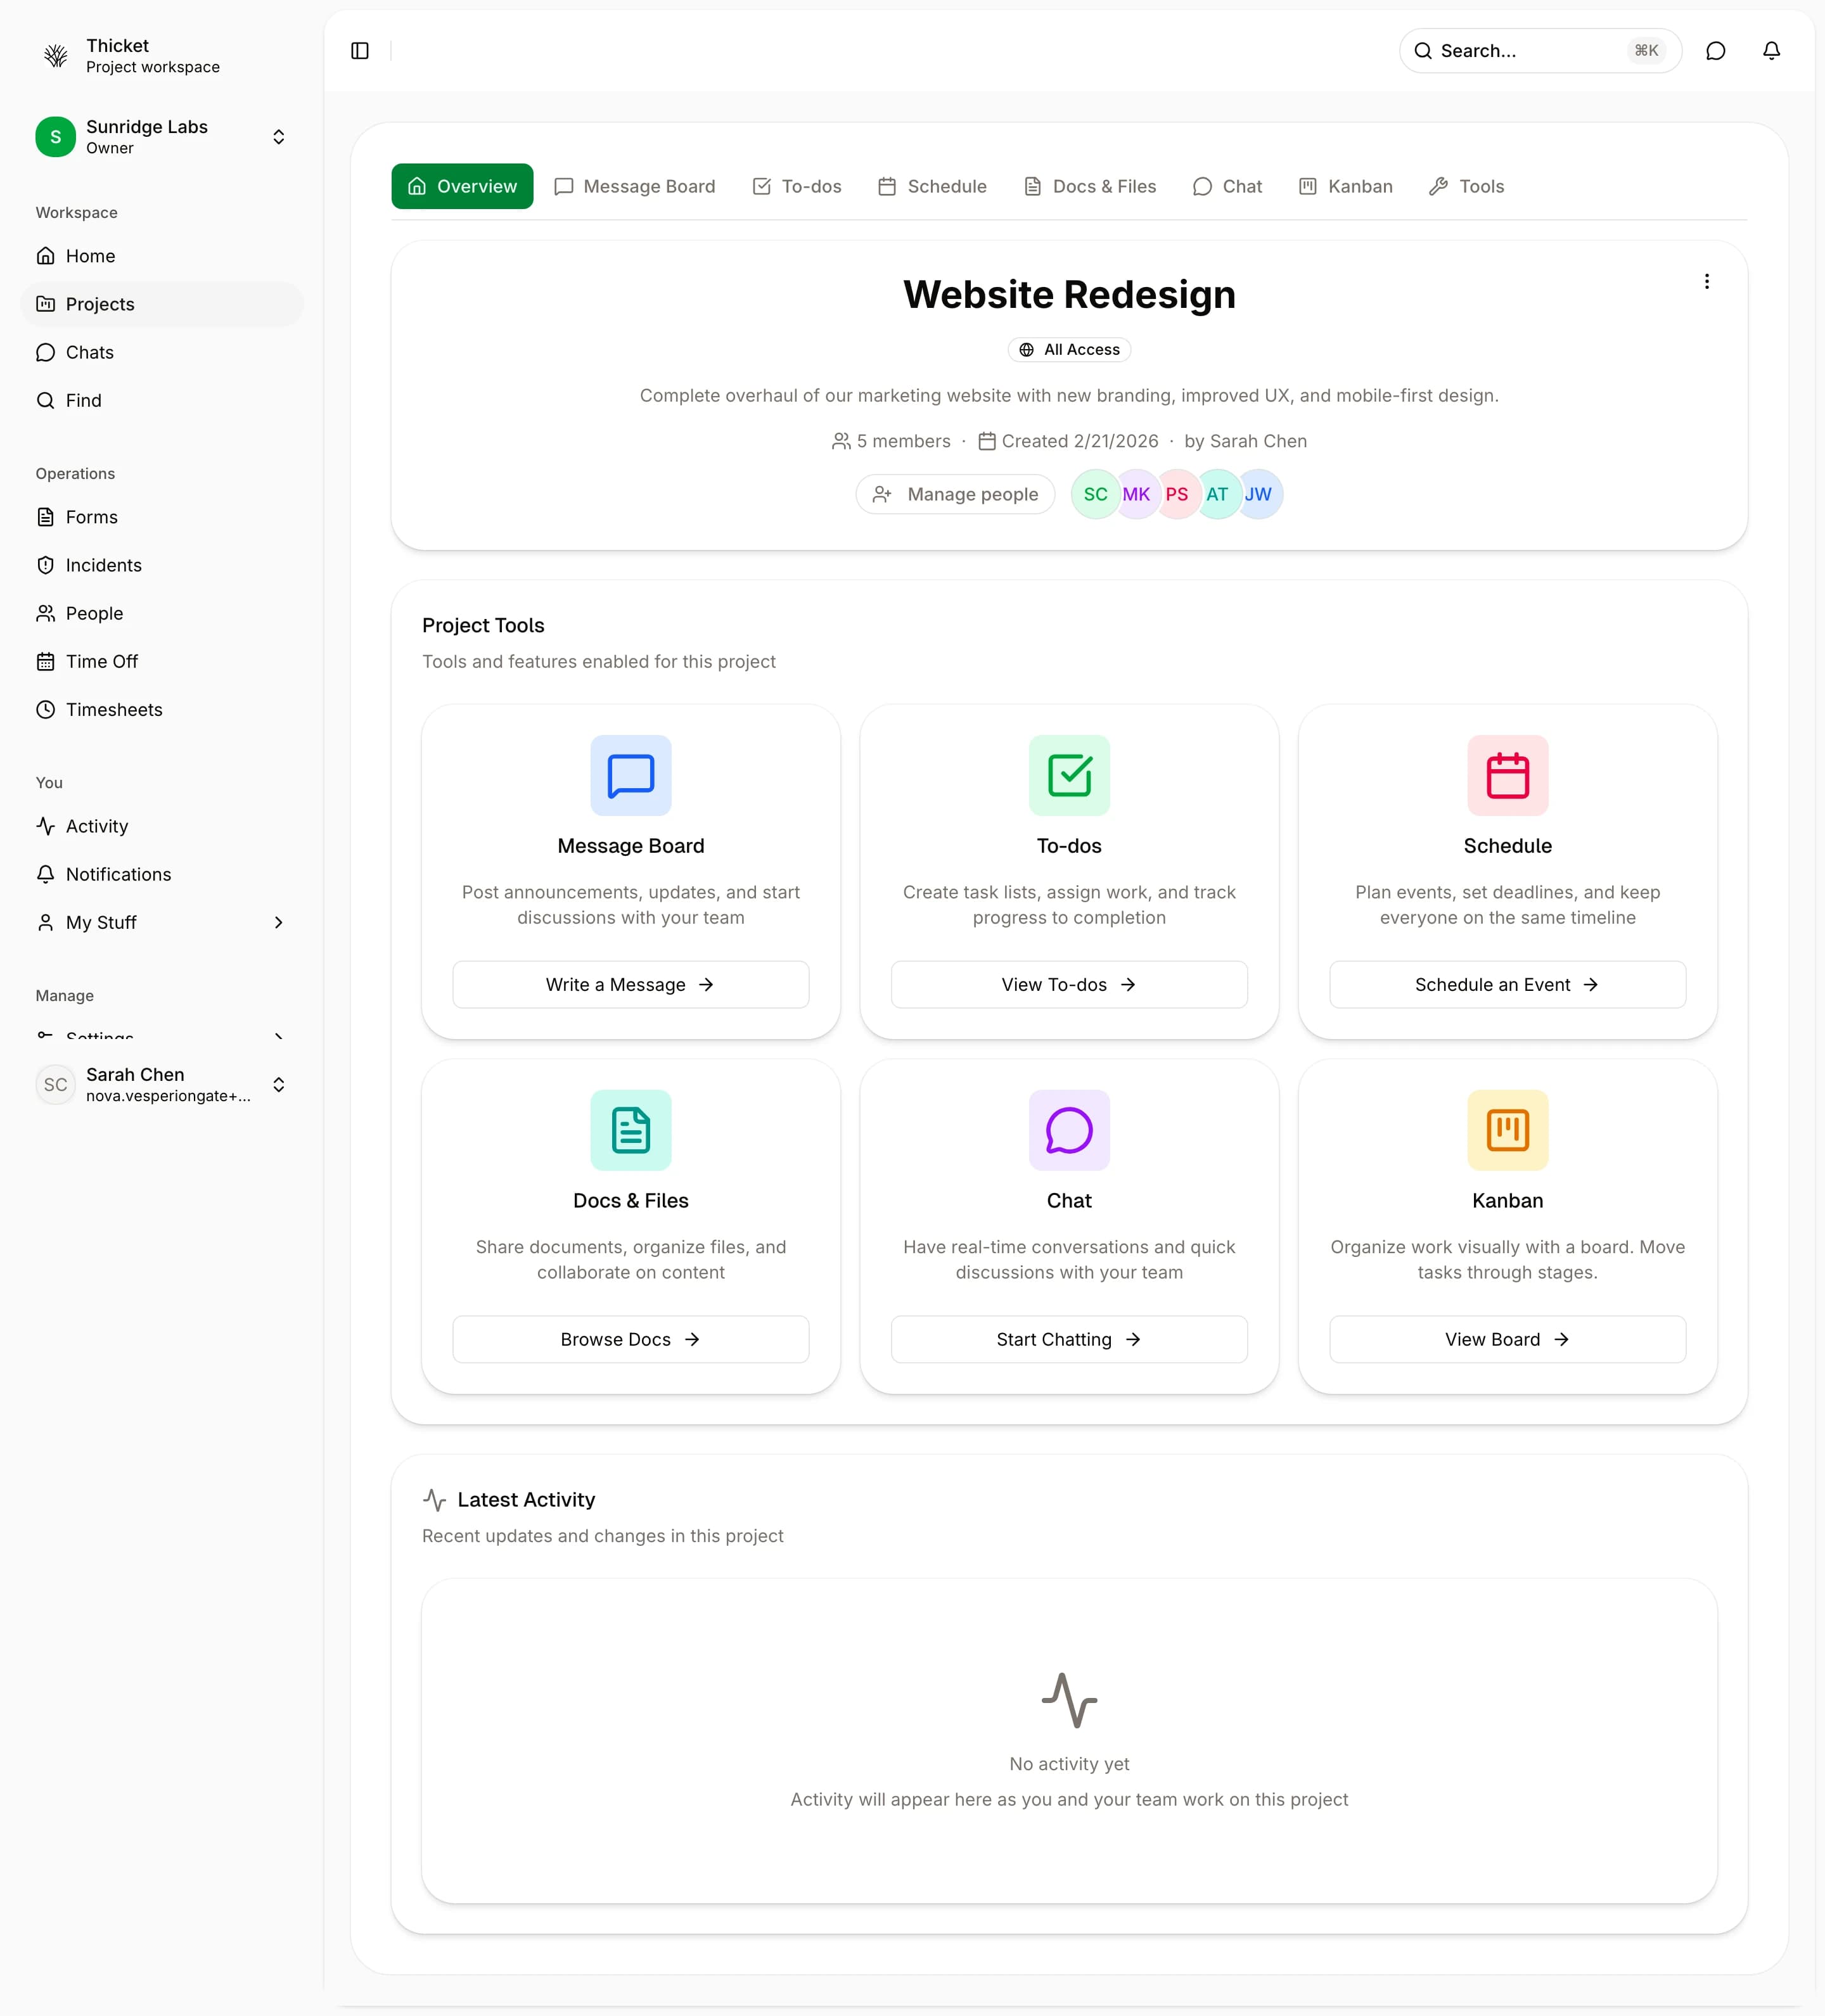Open the search bar
The image size is (1825, 2016).
coord(1538,51)
